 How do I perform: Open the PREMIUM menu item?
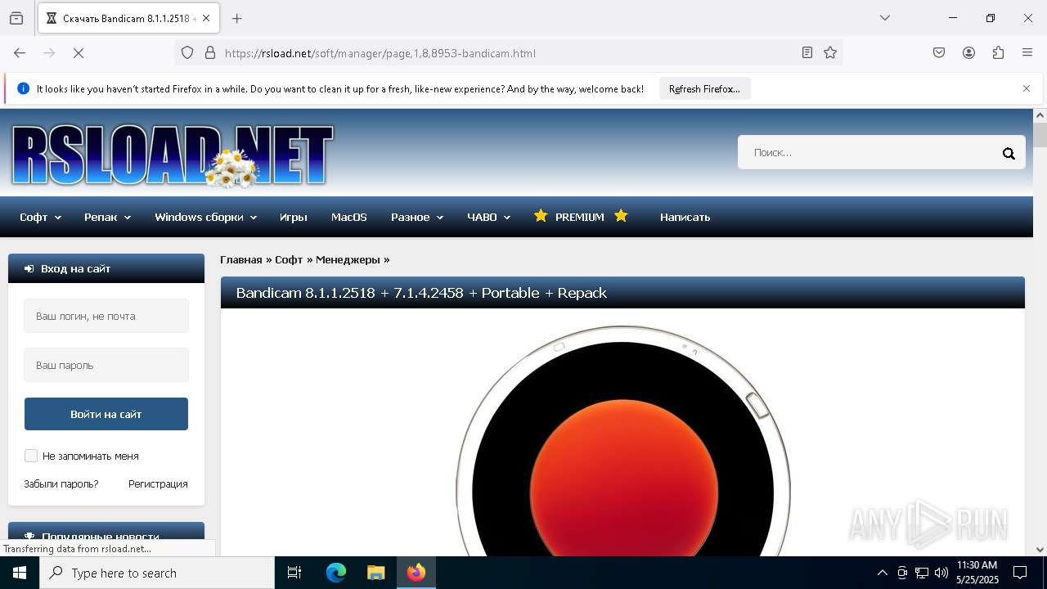[x=581, y=217]
